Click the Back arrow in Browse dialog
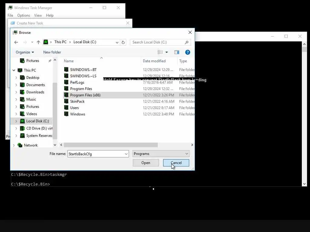 (x=16, y=42)
